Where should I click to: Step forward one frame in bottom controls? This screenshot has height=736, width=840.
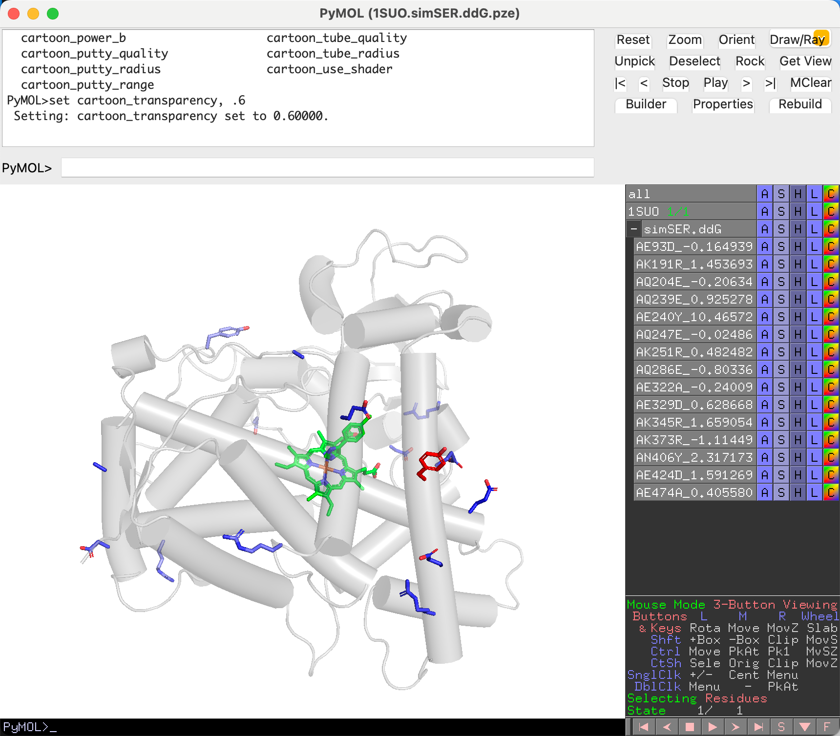tap(735, 727)
